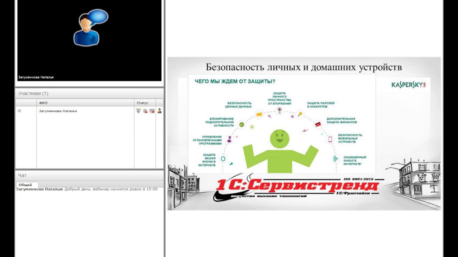The width and height of the screenshot is (458, 257).
Task: Click the video caption Загуменнова Наталья
Action: pos(36,77)
